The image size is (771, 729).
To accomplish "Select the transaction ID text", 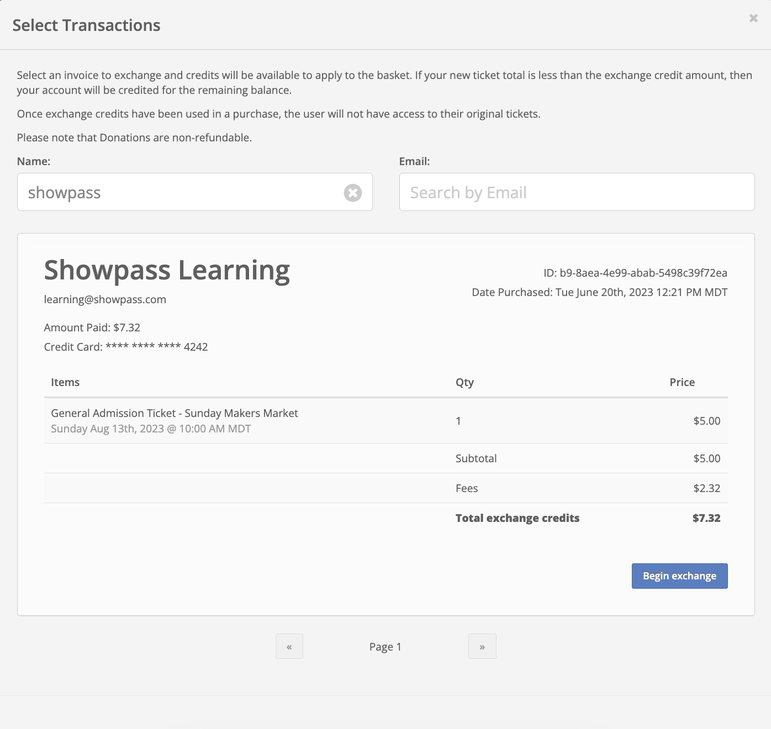I will pos(635,273).
